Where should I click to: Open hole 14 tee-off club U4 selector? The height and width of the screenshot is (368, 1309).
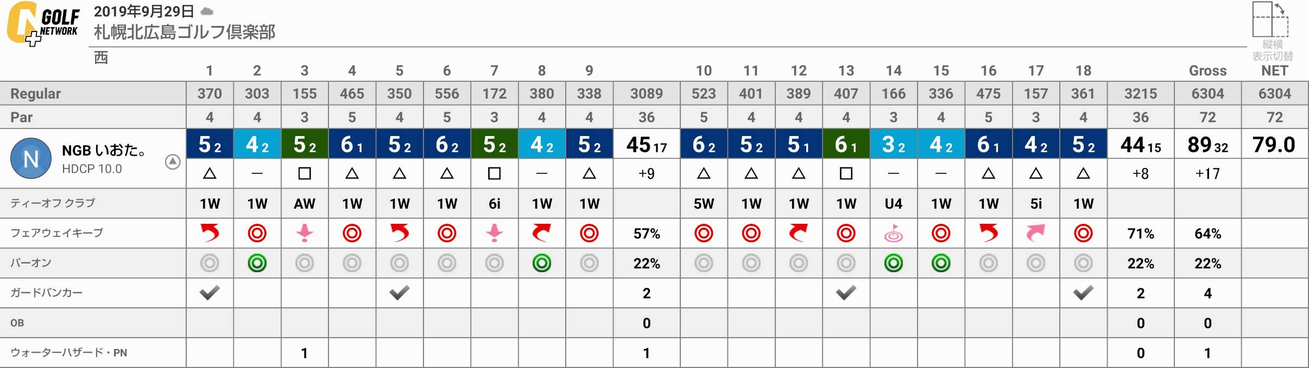point(893,204)
